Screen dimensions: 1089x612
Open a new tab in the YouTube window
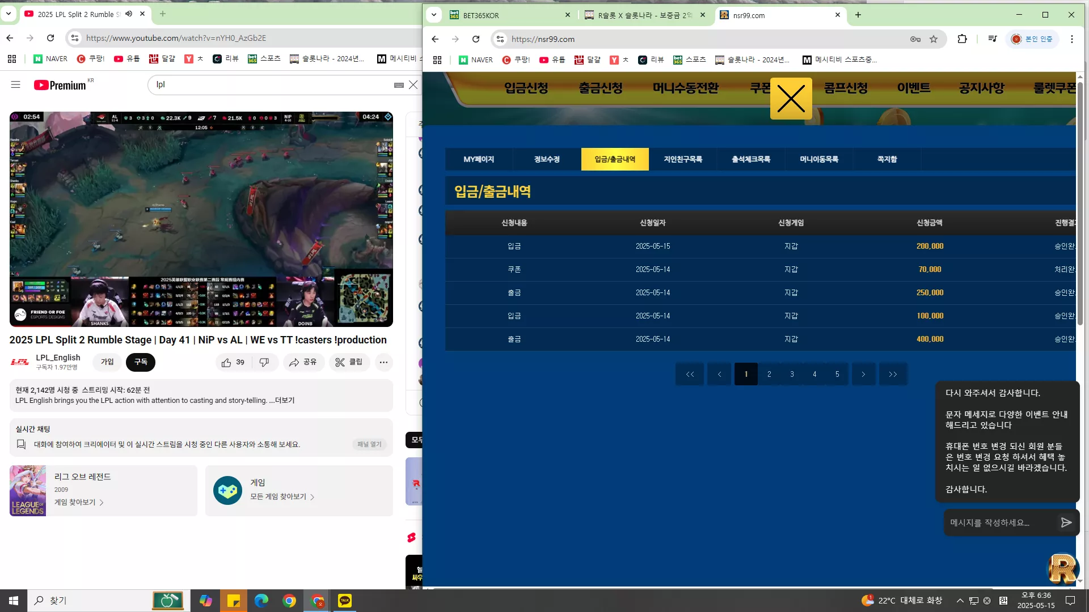click(x=163, y=14)
